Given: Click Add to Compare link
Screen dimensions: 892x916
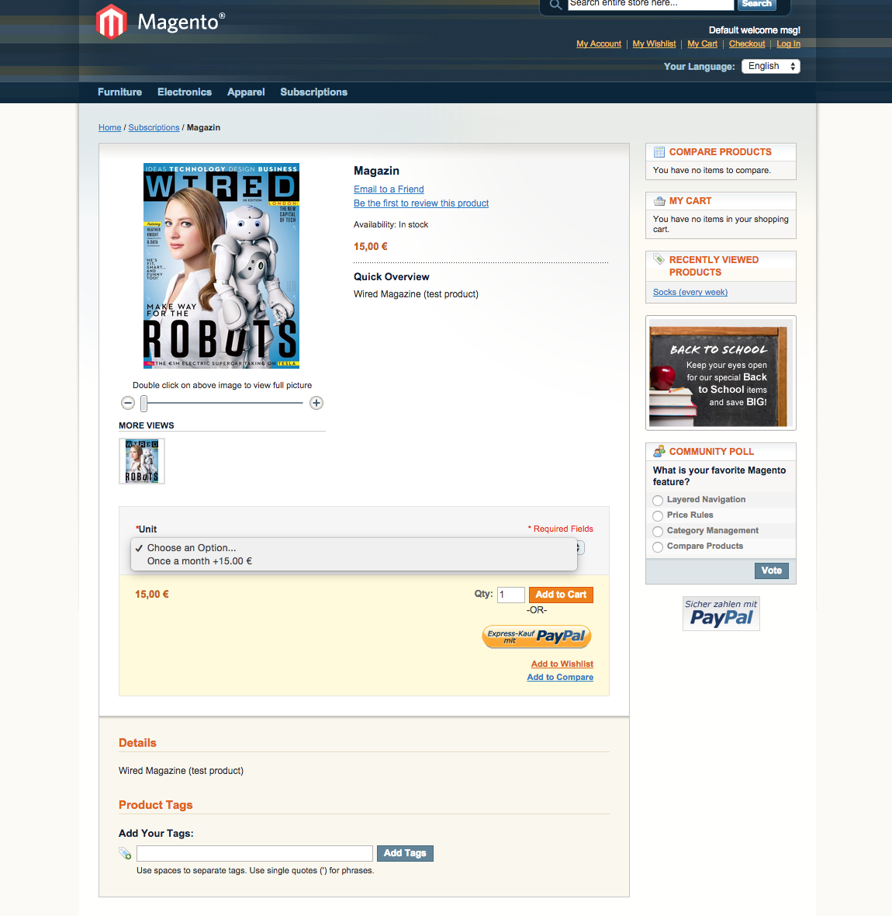Looking at the screenshot, I should [x=560, y=677].
